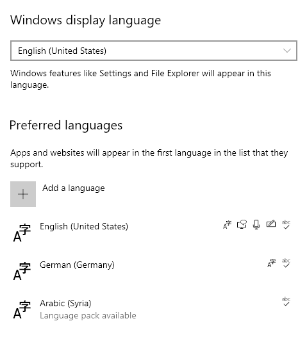Click English speech recognition microphone icon

pos(256,225)
